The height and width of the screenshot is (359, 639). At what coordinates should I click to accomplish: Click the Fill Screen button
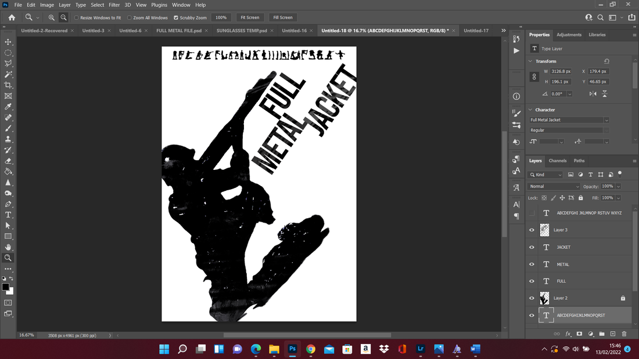point(283,17)
